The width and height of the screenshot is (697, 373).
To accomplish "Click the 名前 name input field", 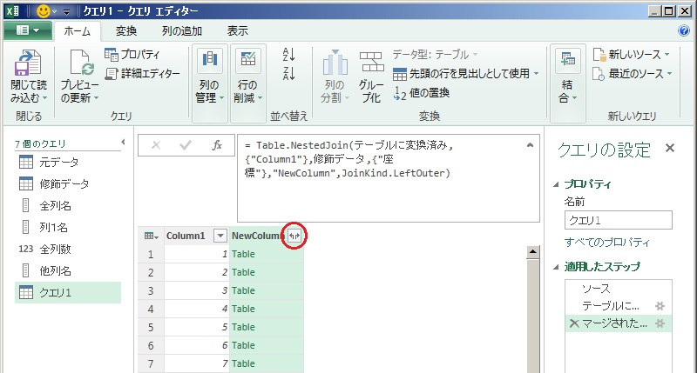I will pos(618,221).
